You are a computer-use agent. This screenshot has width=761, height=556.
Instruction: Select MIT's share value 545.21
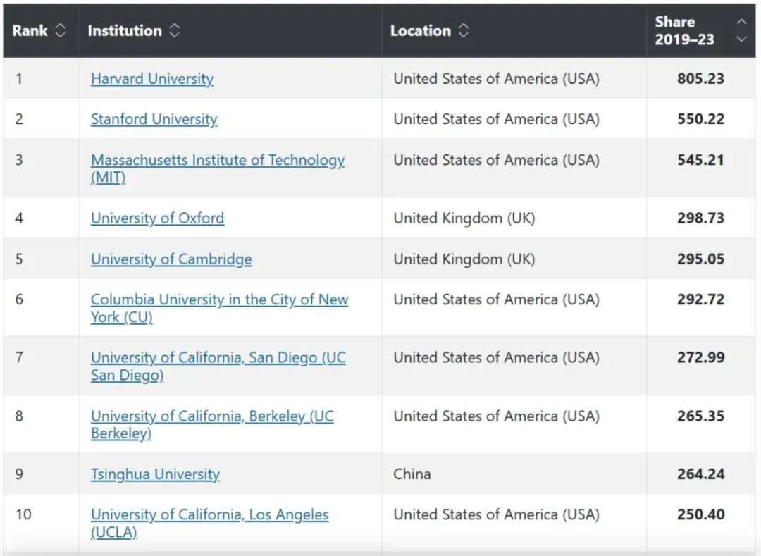click(x=701, y=160)
